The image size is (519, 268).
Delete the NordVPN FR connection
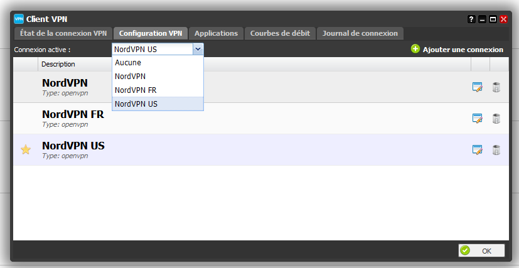[496, 119]
